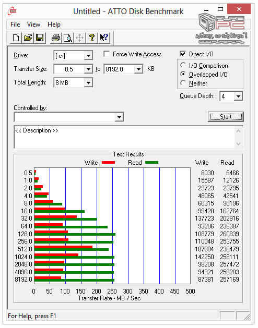Click the Print toolbar icon

[x=56, y=38]
